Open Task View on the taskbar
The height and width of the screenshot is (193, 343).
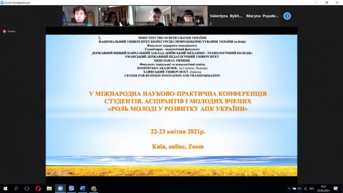27,188
